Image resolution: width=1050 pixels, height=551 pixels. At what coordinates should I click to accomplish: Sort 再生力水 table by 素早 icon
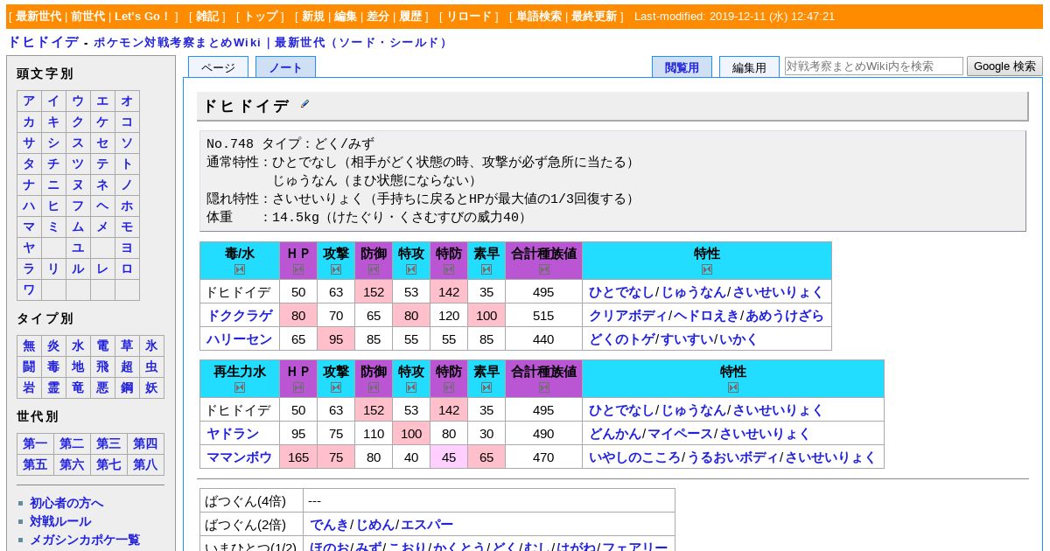486,387
